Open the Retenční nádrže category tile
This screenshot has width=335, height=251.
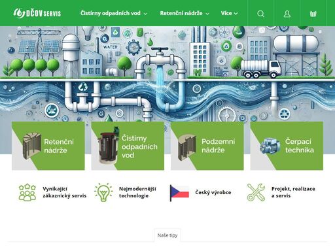[x=48, y=146]
